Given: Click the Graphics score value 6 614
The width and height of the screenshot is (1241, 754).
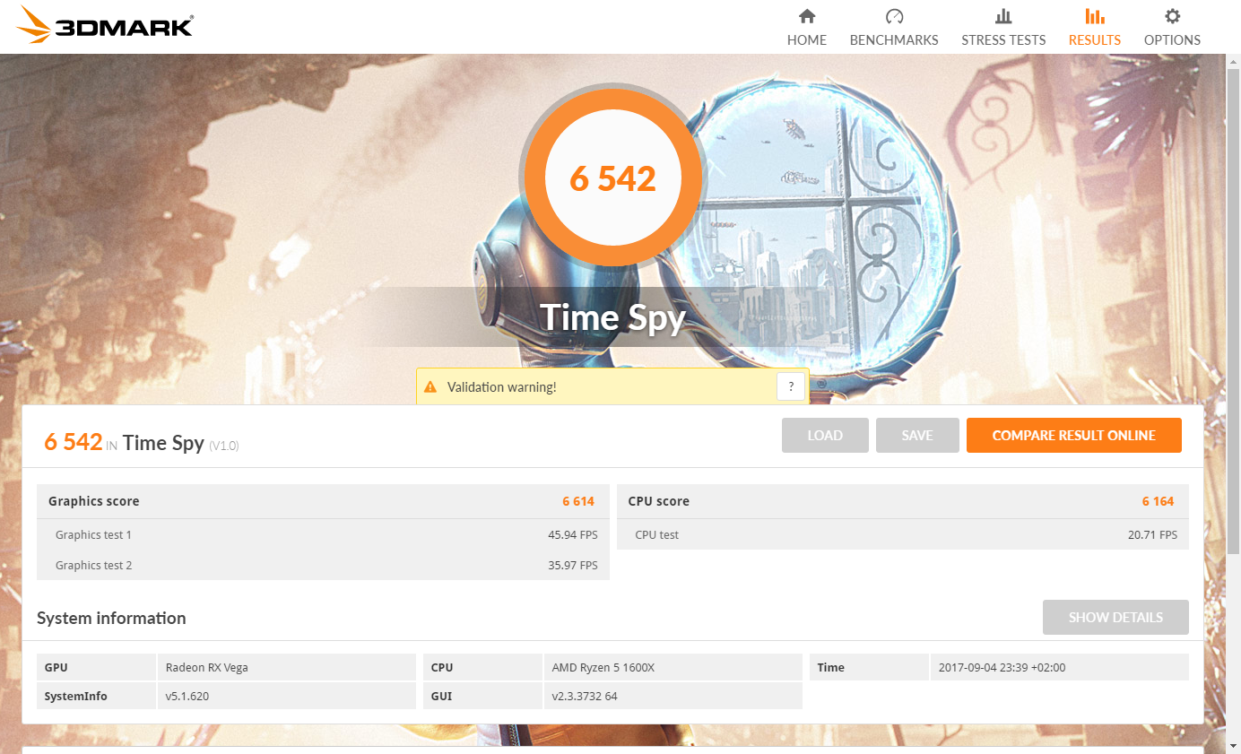Looking at the screenshot, I should tap(578, 501).
